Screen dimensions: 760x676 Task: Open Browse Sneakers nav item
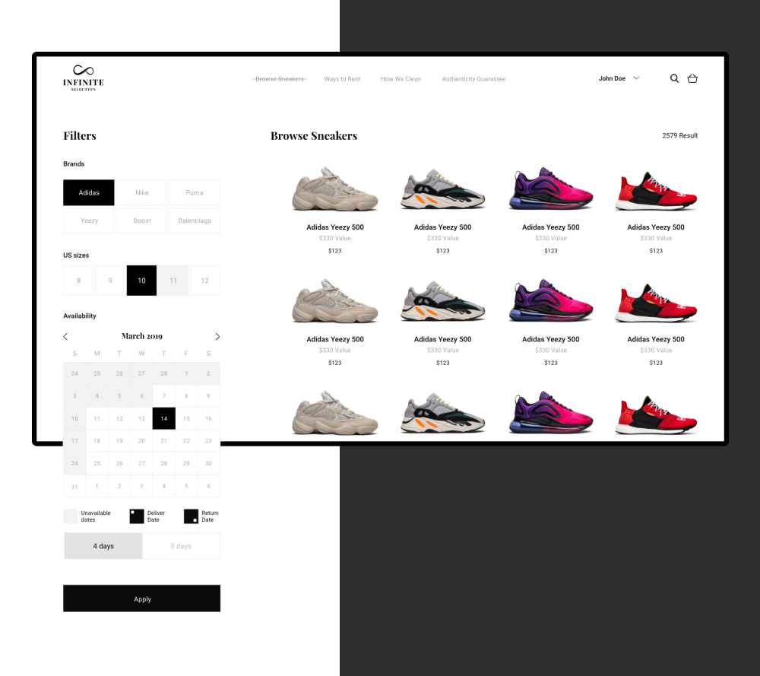[280, 79]
